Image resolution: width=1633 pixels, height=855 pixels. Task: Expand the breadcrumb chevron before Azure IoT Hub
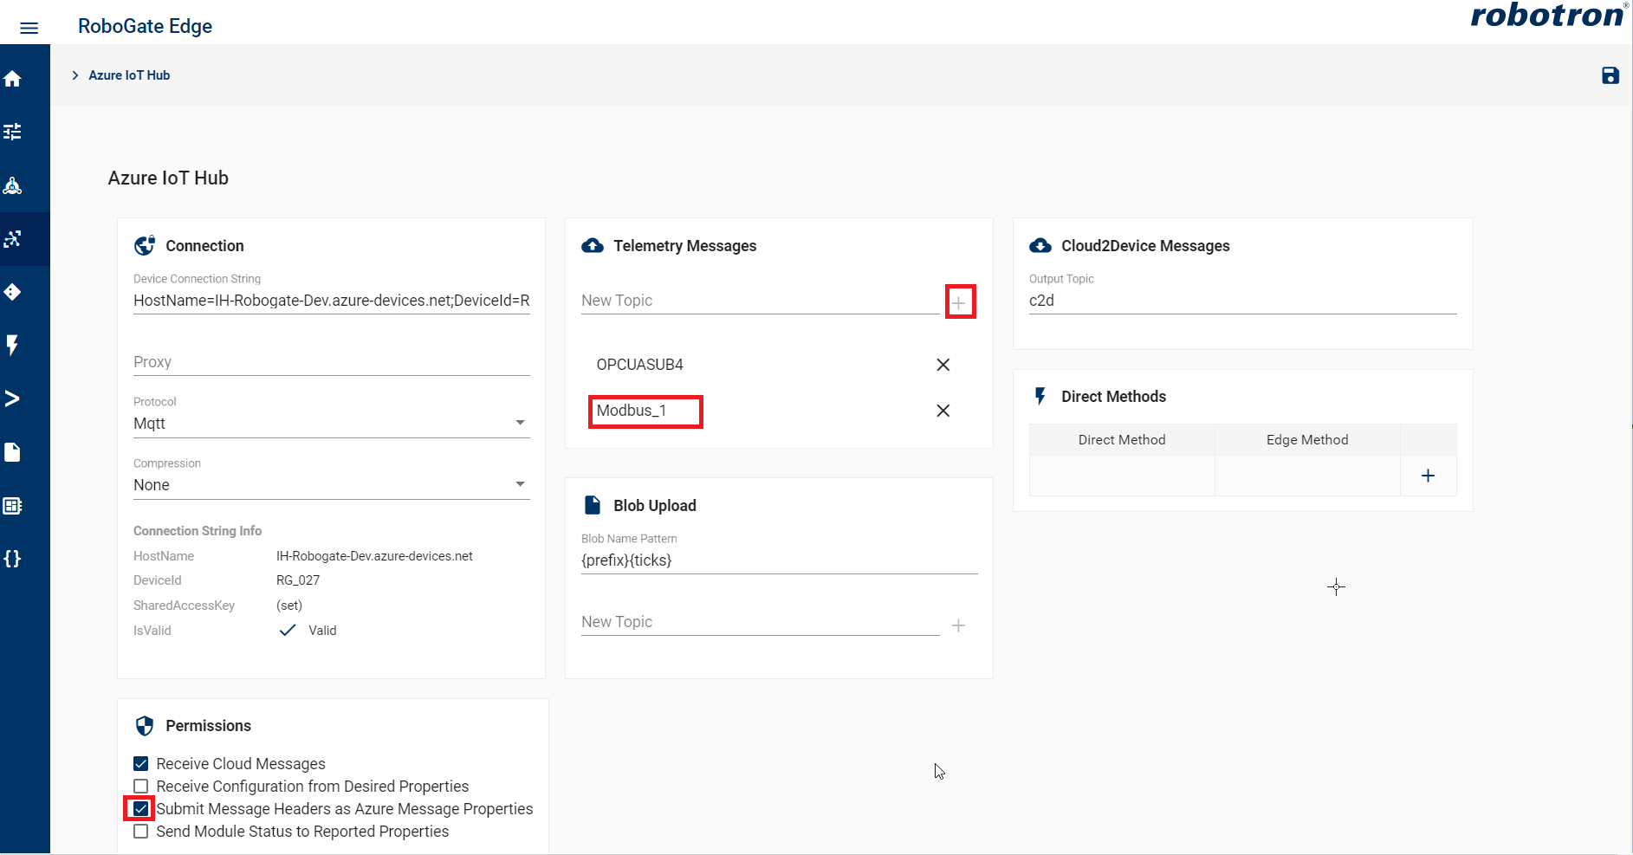(x=75, y=75)
